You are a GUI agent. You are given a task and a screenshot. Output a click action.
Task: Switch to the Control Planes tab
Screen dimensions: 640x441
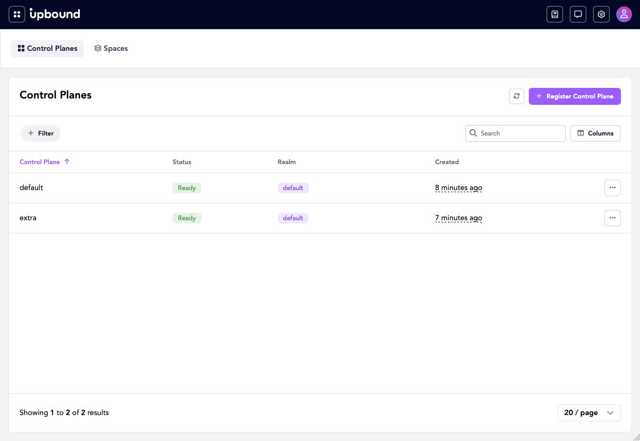point(47,48)
